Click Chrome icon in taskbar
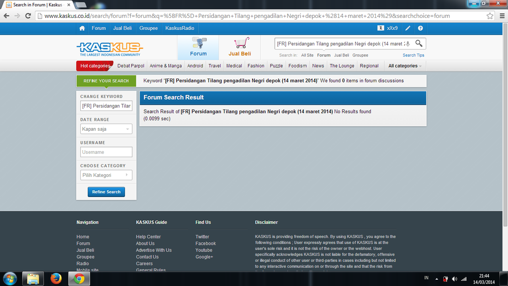The width and height of the screenshot is (508, 286). tap(79, 279)
